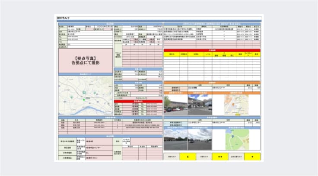Click the red header above yellow table row
The width and height of the screenshot is (318, 176).
tap(212, 51)
